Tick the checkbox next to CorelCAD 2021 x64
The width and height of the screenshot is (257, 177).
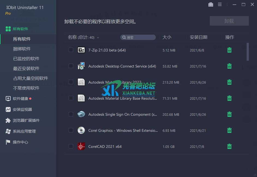[71, 146]
